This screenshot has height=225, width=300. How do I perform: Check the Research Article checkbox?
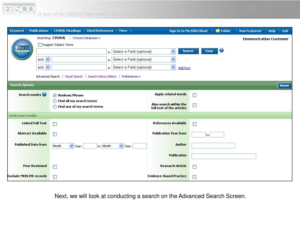click(195, 167)
